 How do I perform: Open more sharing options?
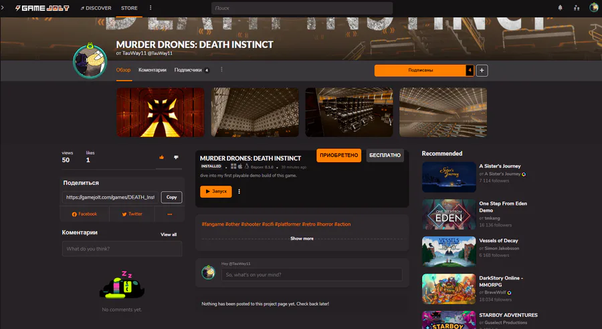pos(169,214)
